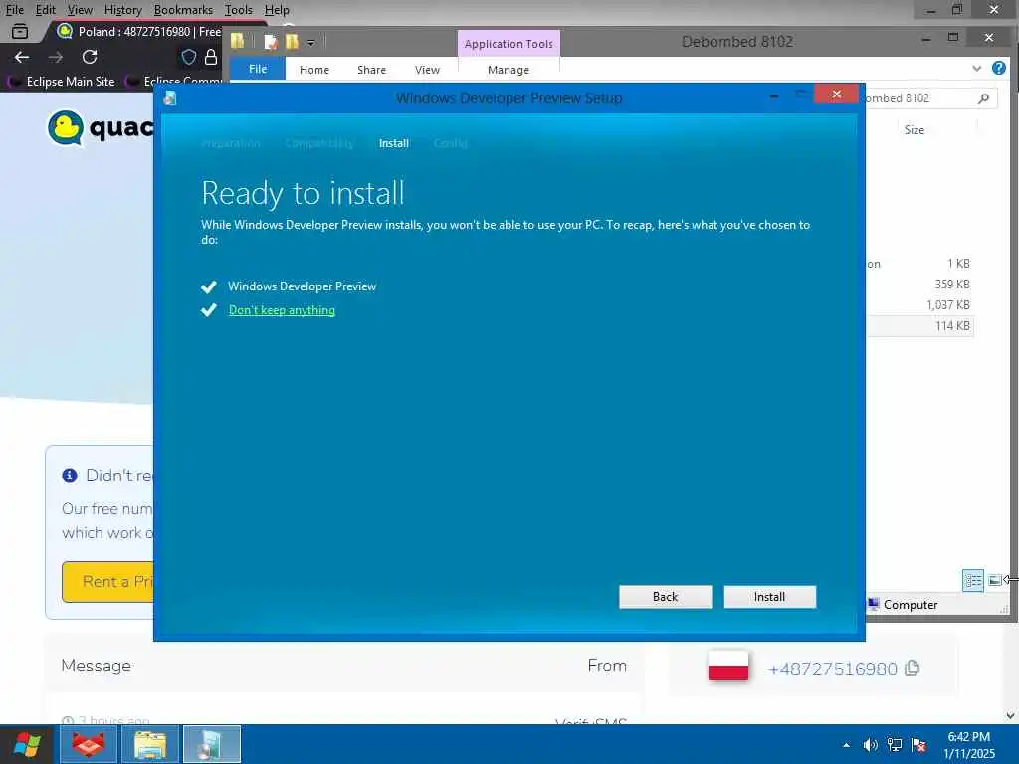Click the volume speaker tray icon
This screenshot has width=1019, height=764.
(870, 745)
